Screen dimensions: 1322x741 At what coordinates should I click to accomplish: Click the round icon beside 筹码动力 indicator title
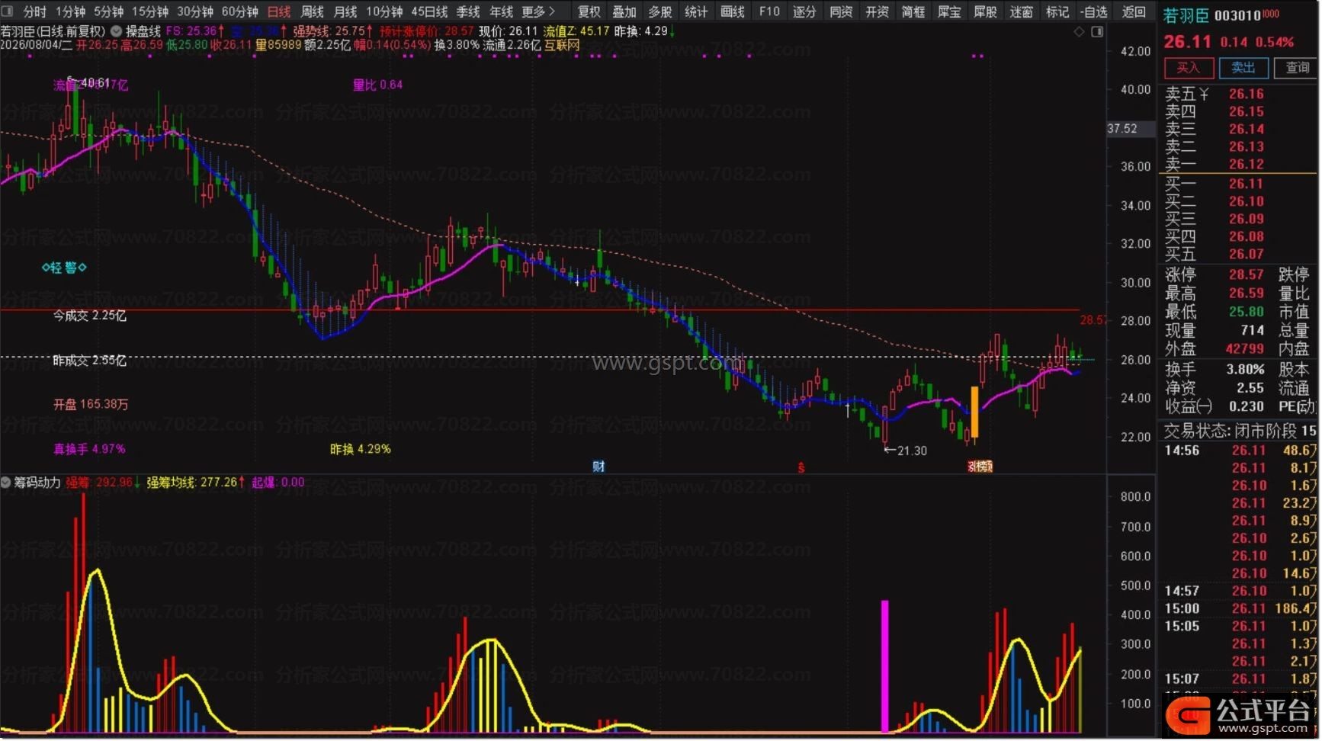tap(6, 483)
